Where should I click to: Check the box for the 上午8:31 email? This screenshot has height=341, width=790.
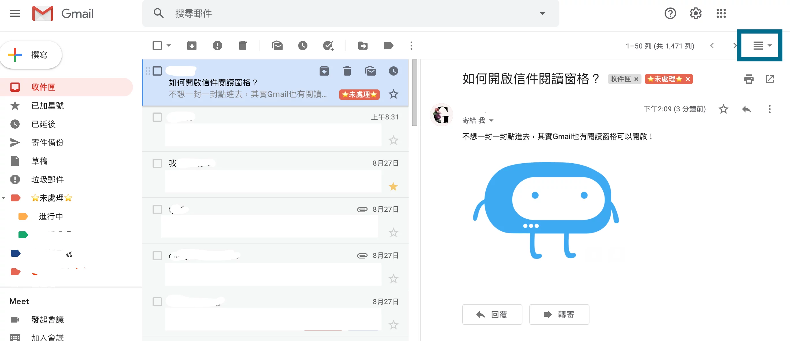coord(157,117)
